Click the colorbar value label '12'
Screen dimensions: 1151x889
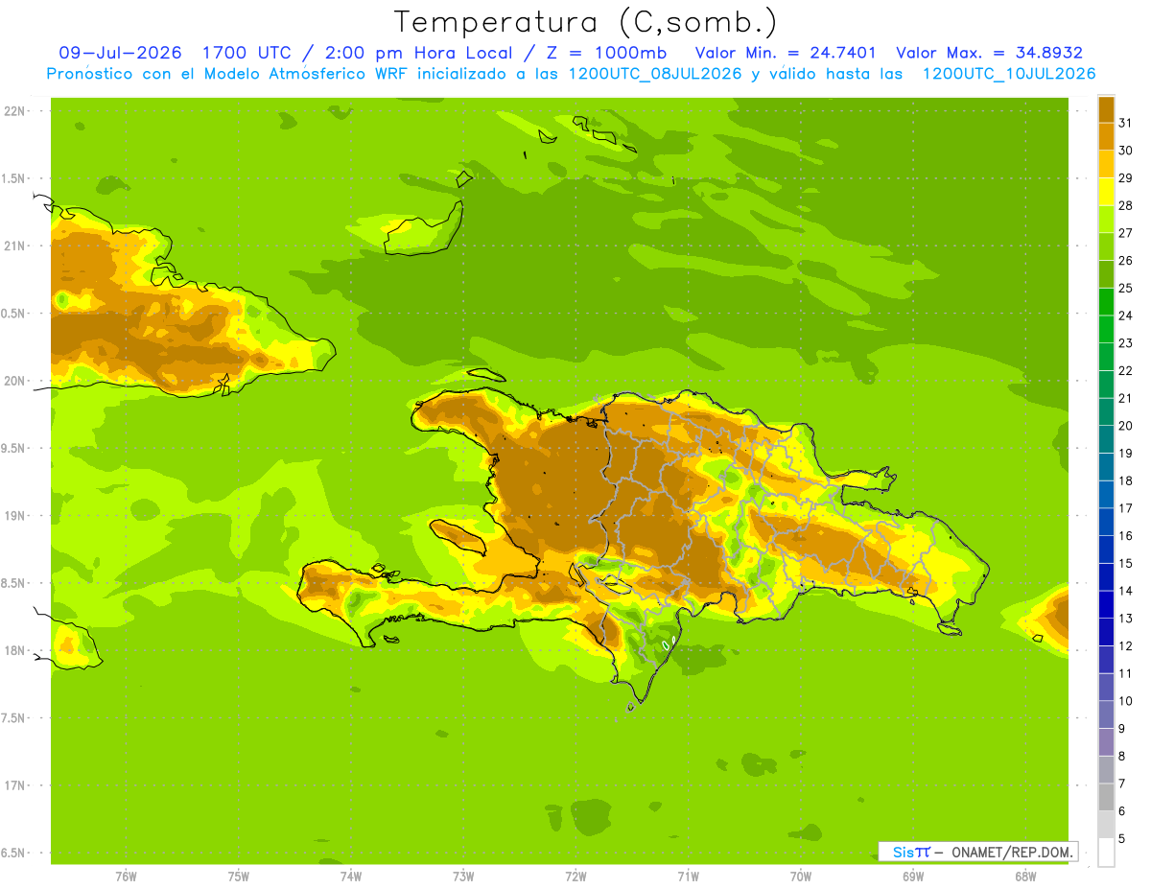point(1126,646)
